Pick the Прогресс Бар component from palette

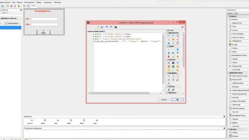click(x=238, y=66)
